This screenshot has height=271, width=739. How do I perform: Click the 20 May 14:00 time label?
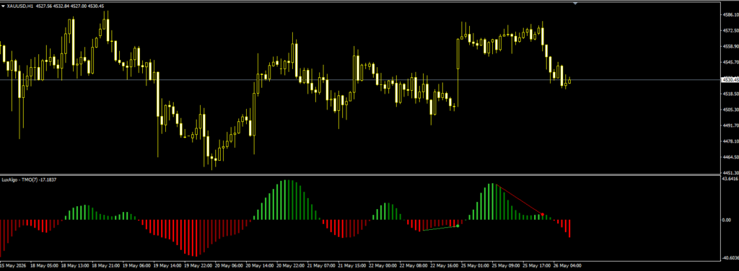click(x=259, y=265)
